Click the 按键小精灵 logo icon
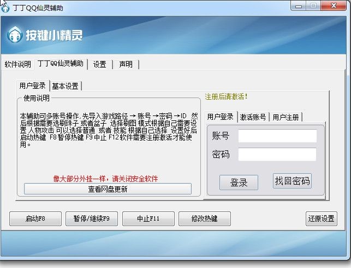Image resolution: width=351 pixels, height=268 pixels. click(x=15, y=35)
